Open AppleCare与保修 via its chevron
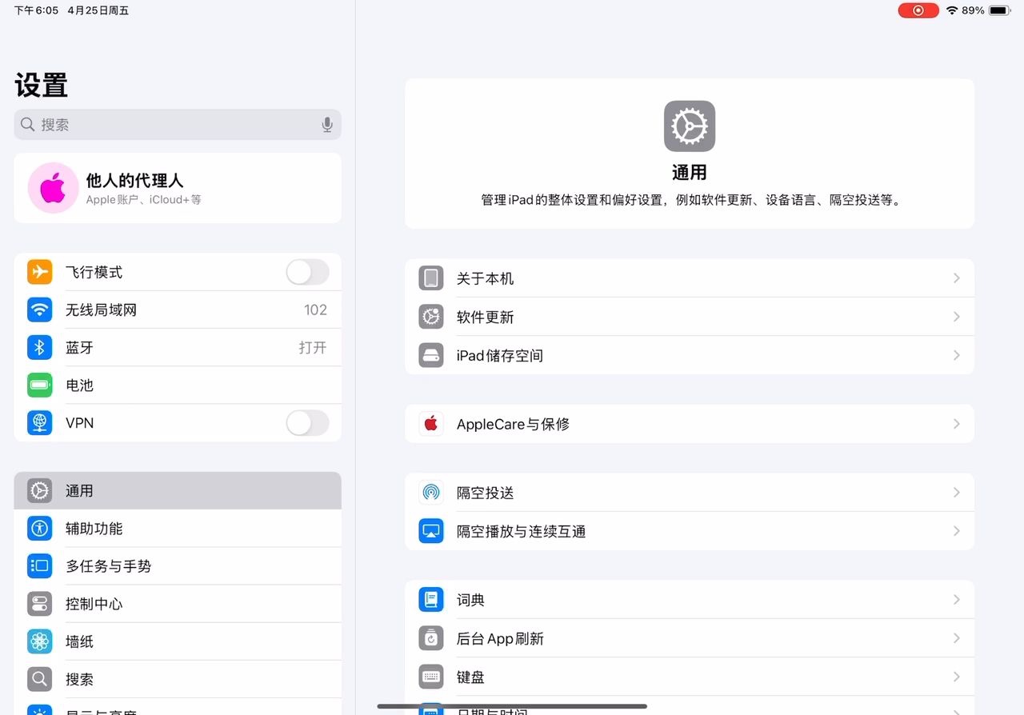1024x715 pixels. tap(956, 424)
